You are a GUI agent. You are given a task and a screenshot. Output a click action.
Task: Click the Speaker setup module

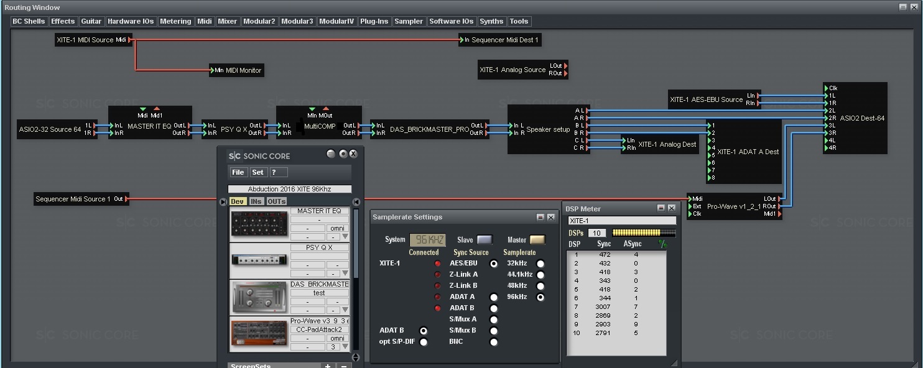tap(548, 129)
